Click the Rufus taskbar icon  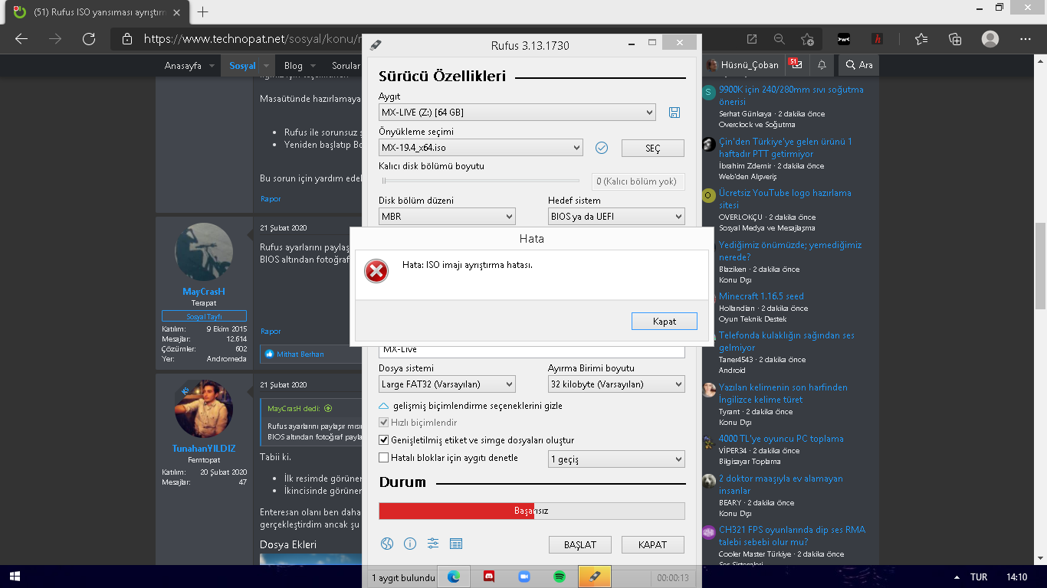point(595,577)
